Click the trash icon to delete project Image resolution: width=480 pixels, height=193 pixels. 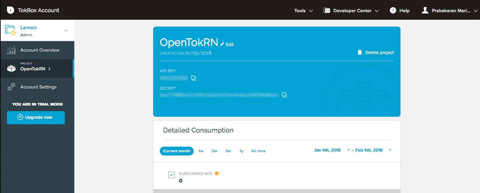click(359, 52)
